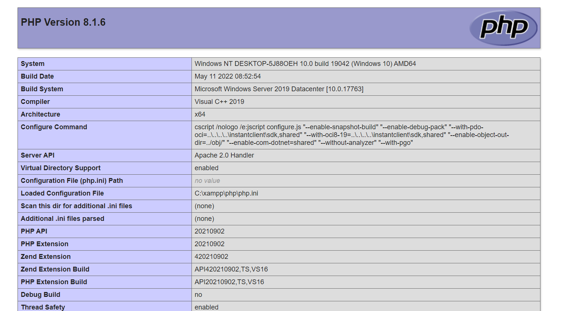
Task: Select the Apache 2.0 Handler value
Action: [224, 155]
